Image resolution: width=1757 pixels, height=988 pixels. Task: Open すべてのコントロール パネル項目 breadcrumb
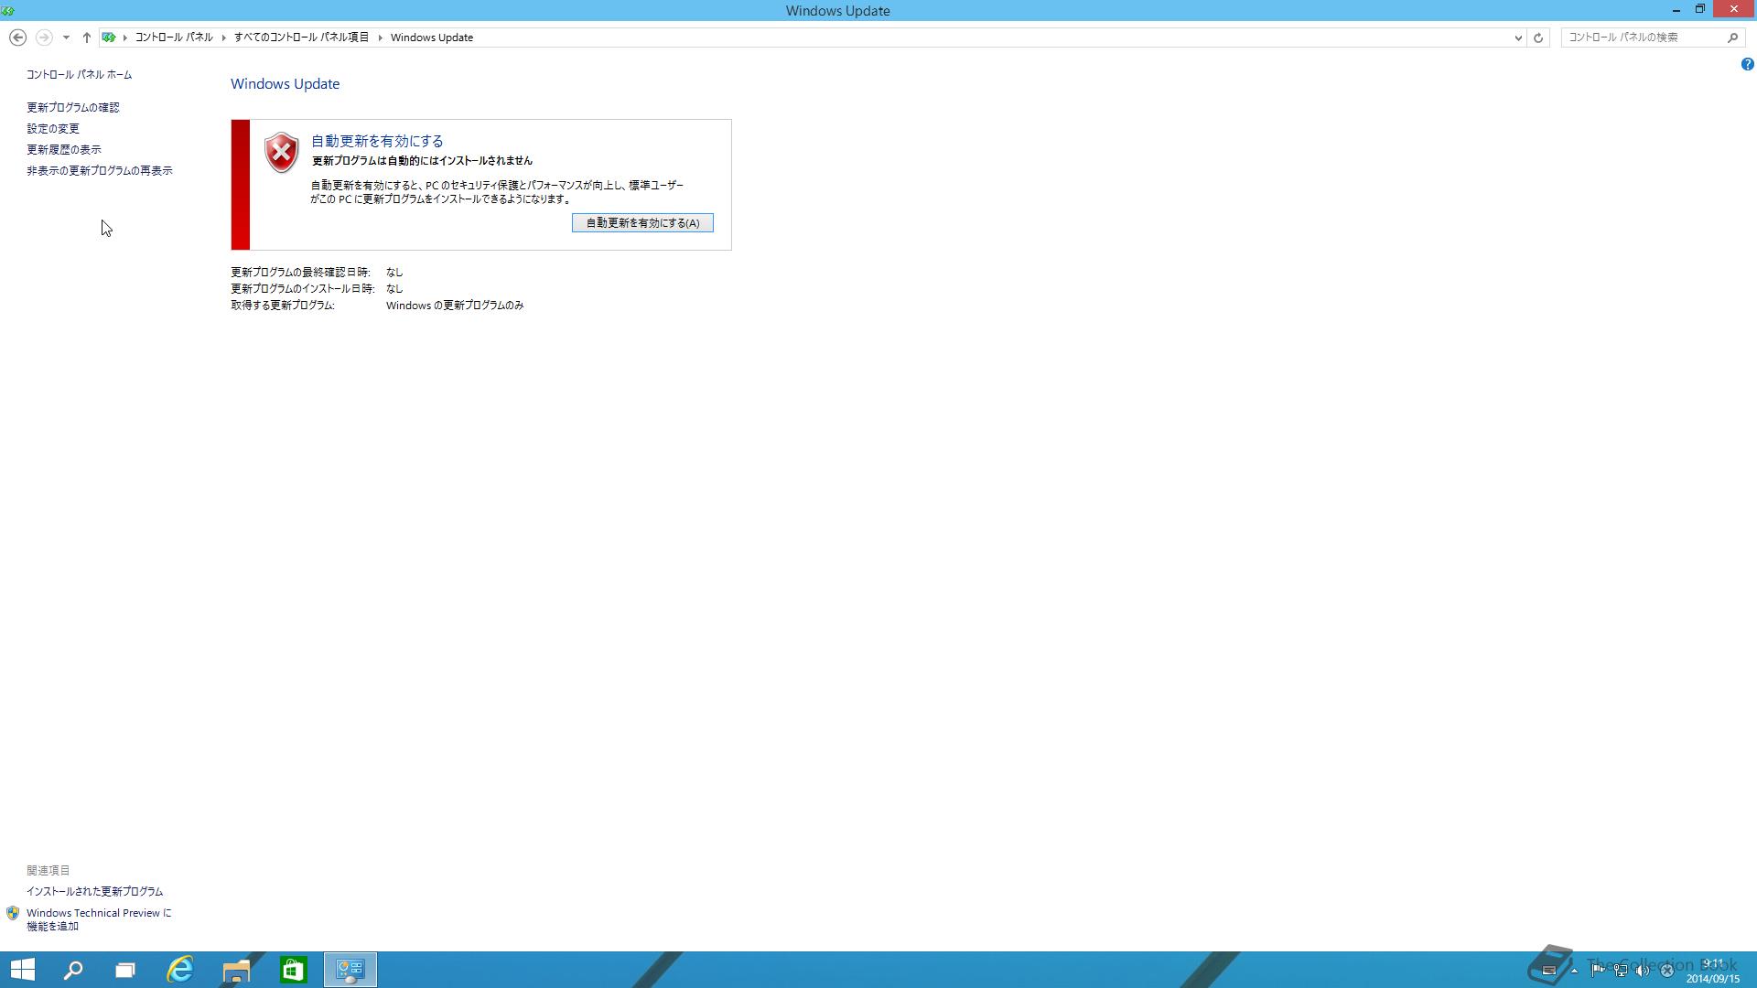301,38
